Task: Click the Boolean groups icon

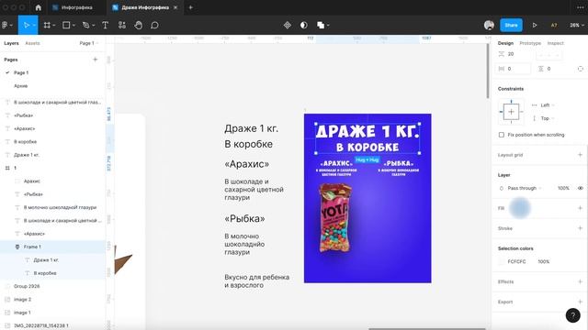Action: (321, 25)
